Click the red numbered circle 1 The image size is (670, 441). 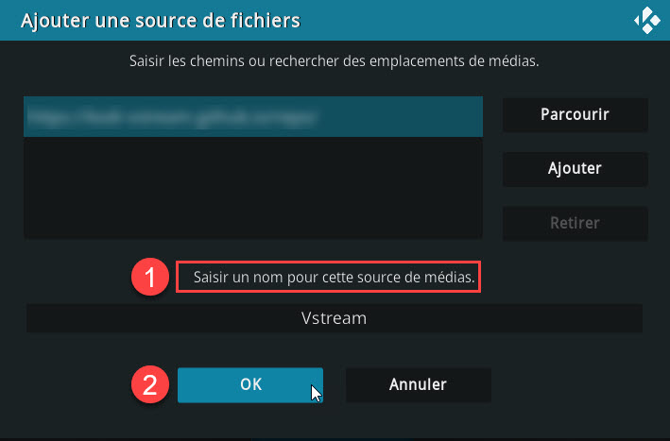pos(150,277)
